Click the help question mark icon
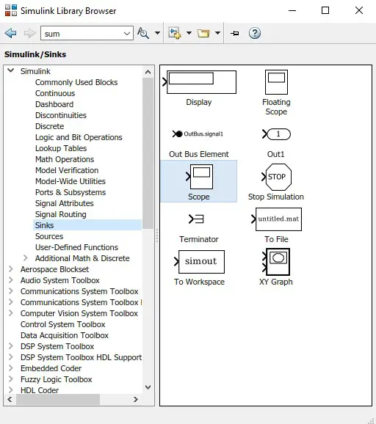The width and height of the screenshot is (376, 424). tap(255, 33)
